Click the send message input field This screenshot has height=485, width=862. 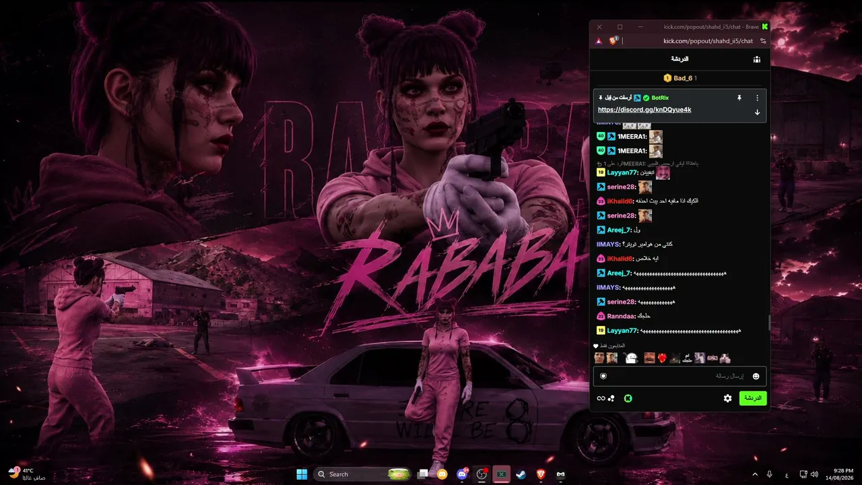[679, 376]
